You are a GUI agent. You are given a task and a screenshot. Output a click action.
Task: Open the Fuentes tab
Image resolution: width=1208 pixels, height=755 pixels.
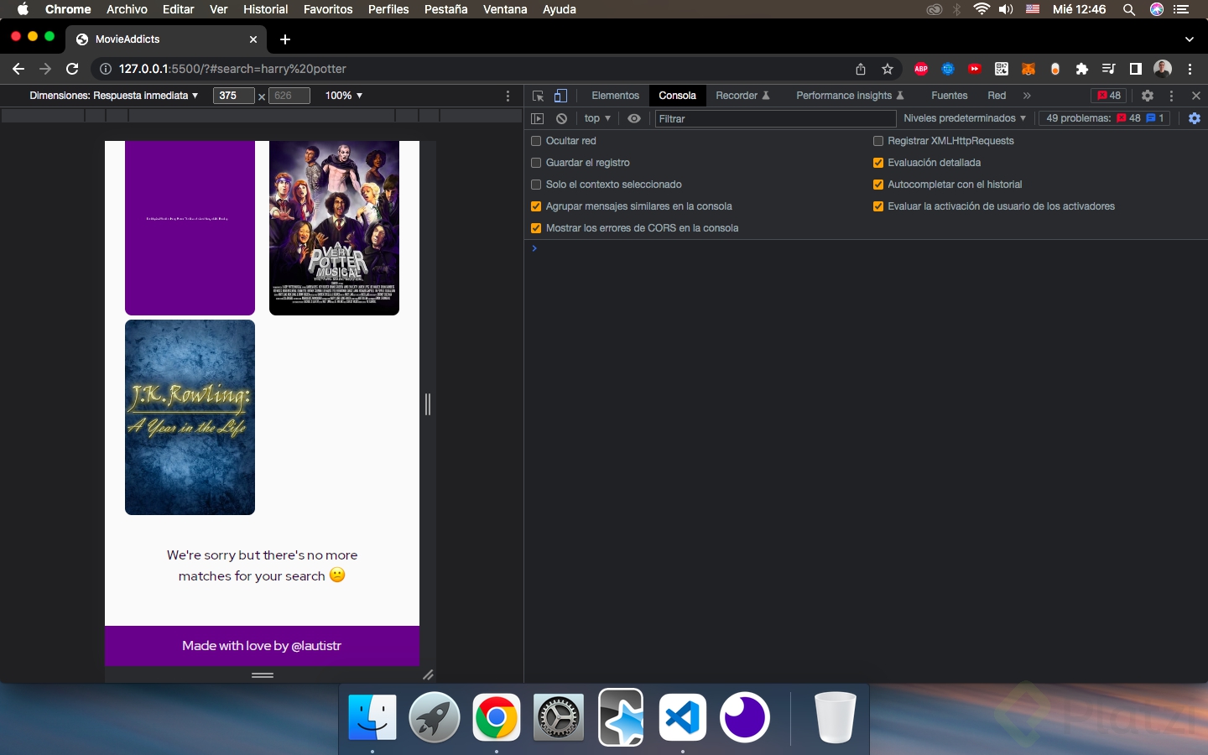point(950,96)
